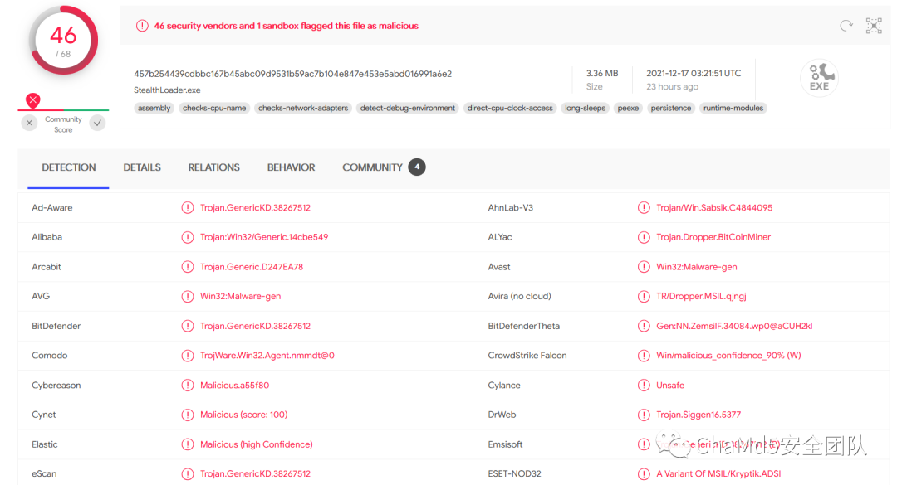Screen dimensions: 897x485
Task: Click the alert icon beside Avast result
Action: 644,267
